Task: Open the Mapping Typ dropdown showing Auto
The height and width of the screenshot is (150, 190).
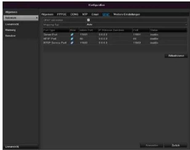Action: (137, 25)
